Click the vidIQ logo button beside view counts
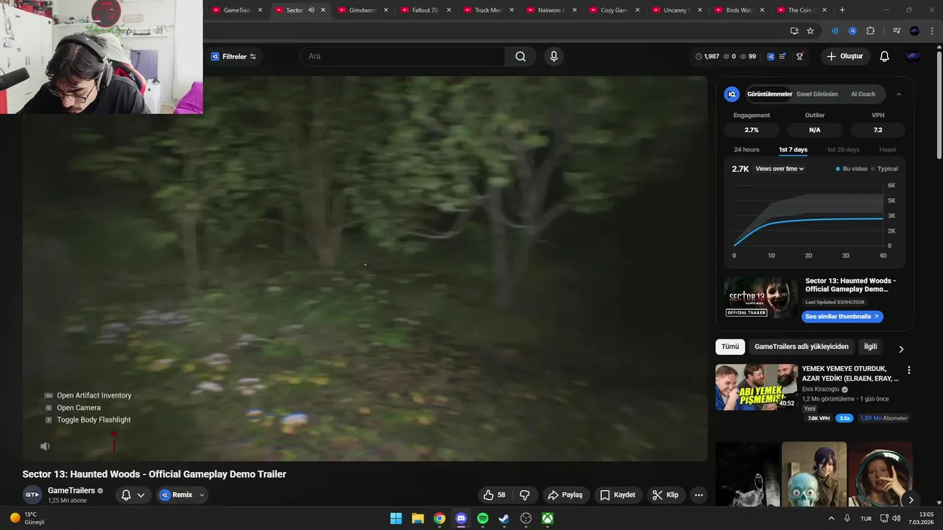 [x=771, y=57]
